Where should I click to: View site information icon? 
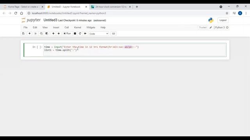coord(29,13)
